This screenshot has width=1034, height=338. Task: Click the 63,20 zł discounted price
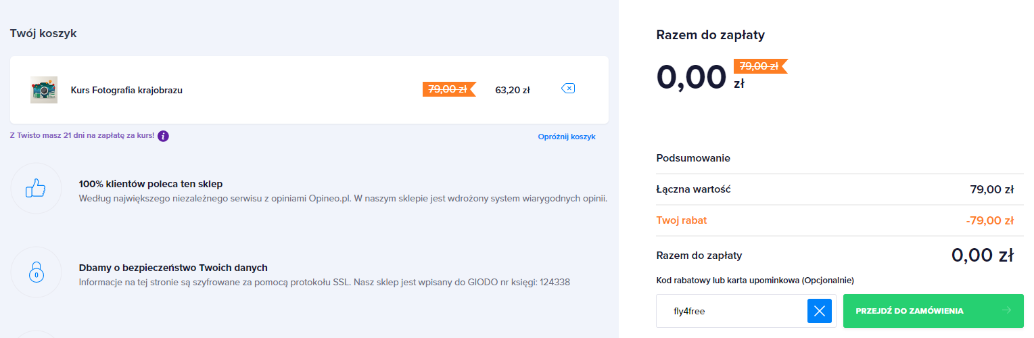pos(513,90)
